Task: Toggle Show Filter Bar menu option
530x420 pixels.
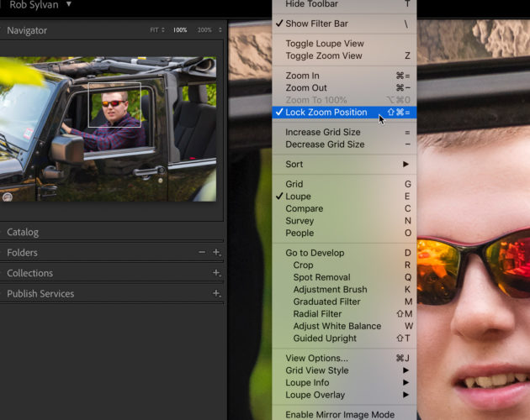Action: pyautogui.click(x=344, y=24)
